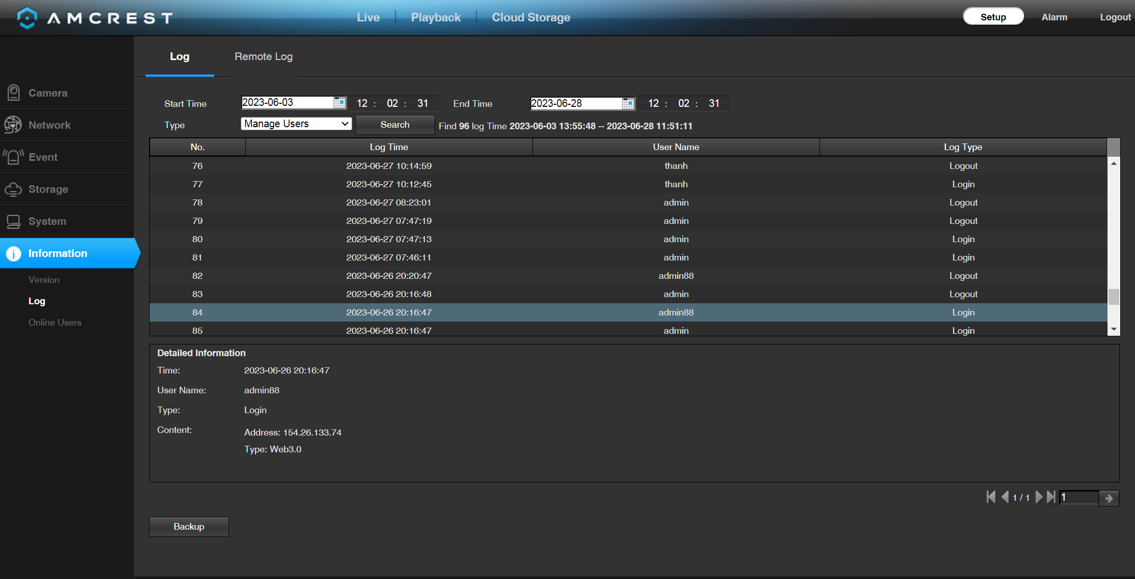Click the Backup button

(189, 527)
